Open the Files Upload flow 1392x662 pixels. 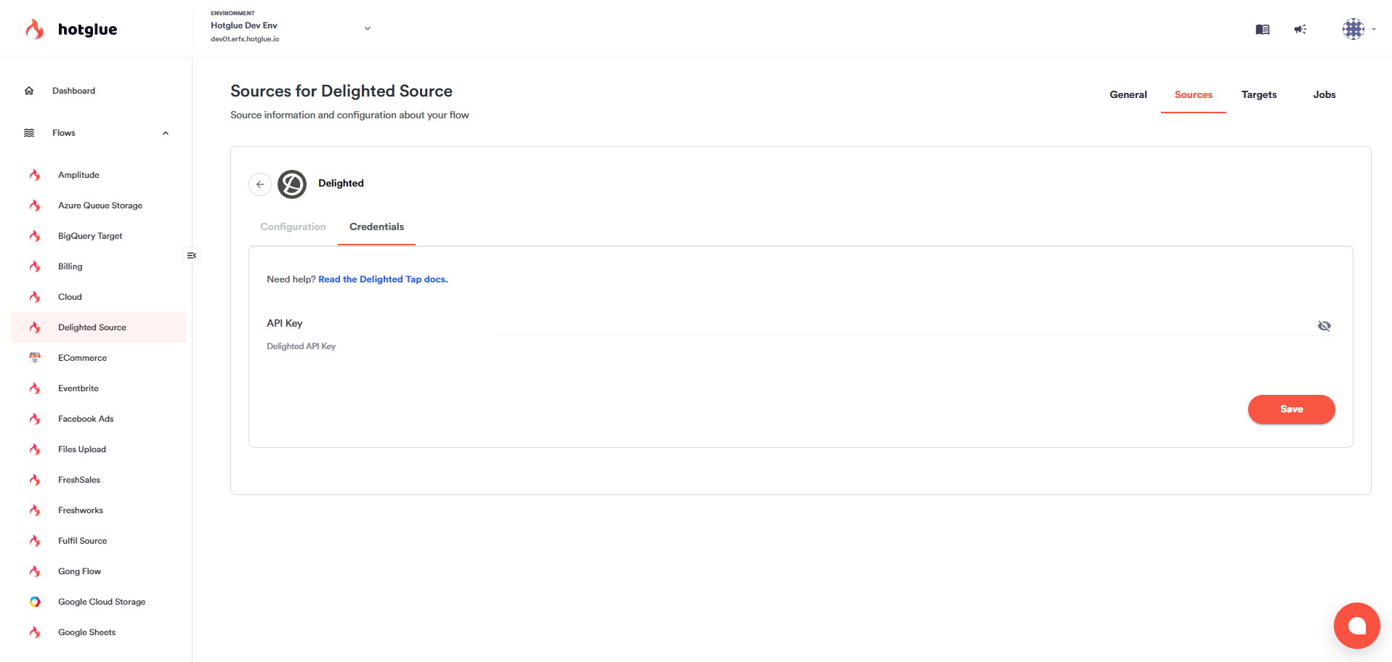click(99, 449)
